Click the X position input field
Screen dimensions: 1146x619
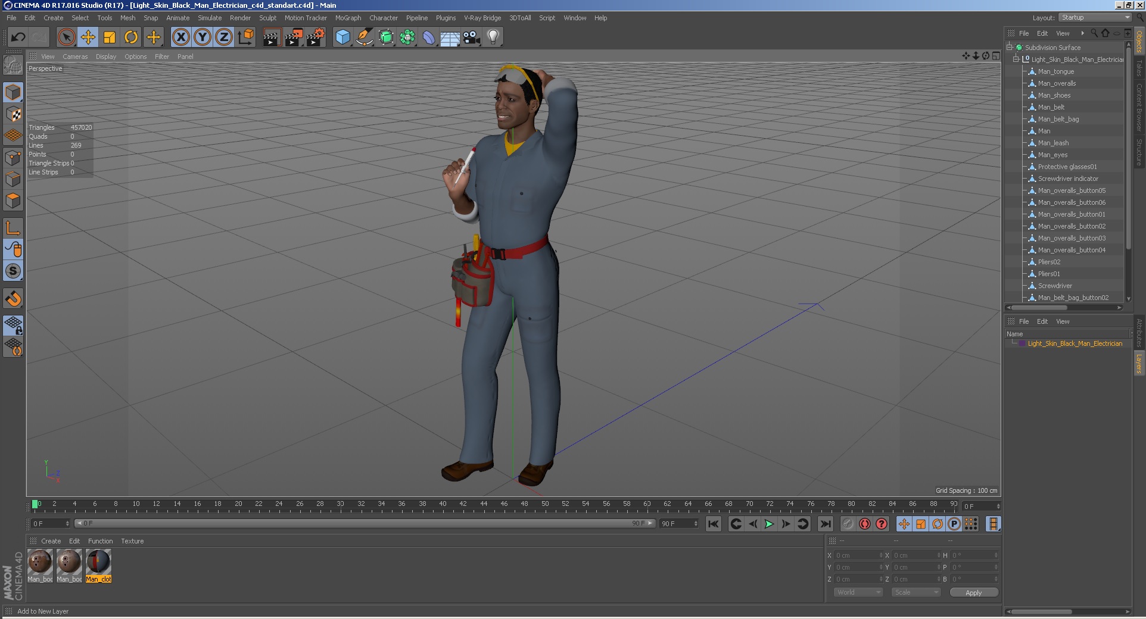(x=858, y=555)
